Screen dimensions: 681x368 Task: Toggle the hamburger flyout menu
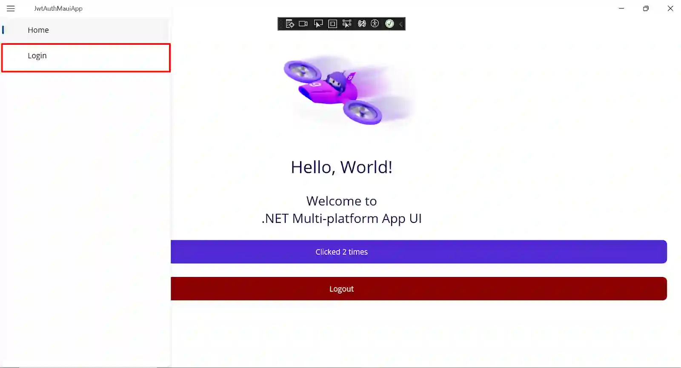coord(11,9)
